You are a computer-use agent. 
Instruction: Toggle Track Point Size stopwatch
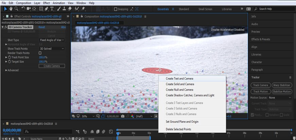(x=10, y=57)
